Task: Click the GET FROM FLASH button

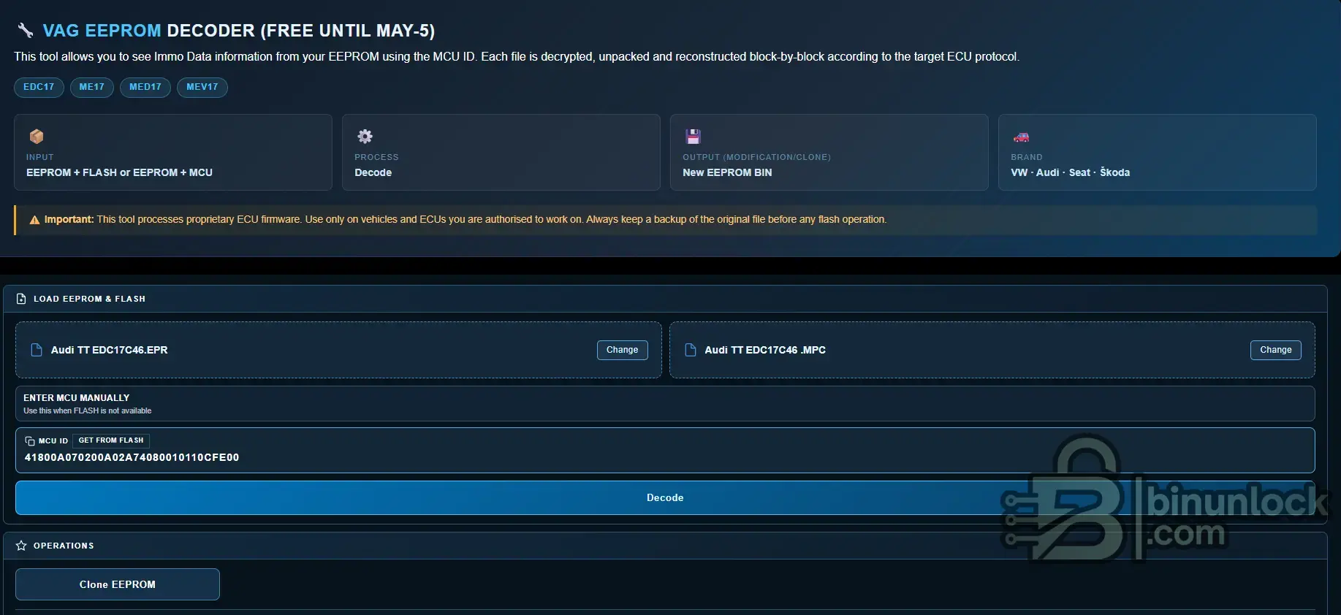Action: click(x=111, y=440)
